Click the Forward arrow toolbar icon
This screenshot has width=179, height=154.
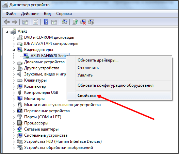pyautogui.click(x=15, y=22)
